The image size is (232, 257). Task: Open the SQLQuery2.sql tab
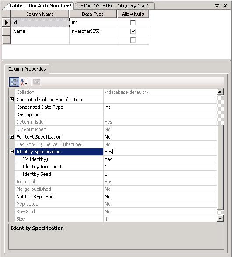click(x=114, y=6)
